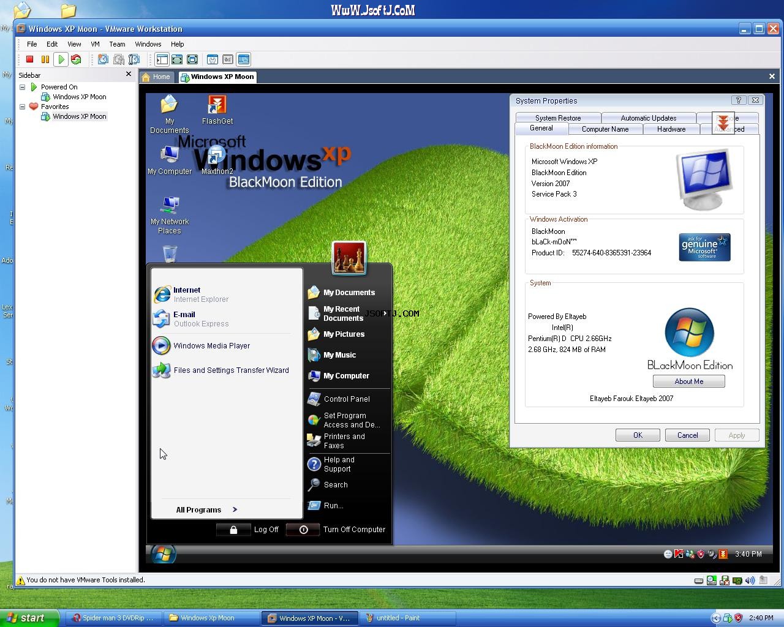
Task: Toggle the Console view toolbar icon
Action: coord(244,59)
